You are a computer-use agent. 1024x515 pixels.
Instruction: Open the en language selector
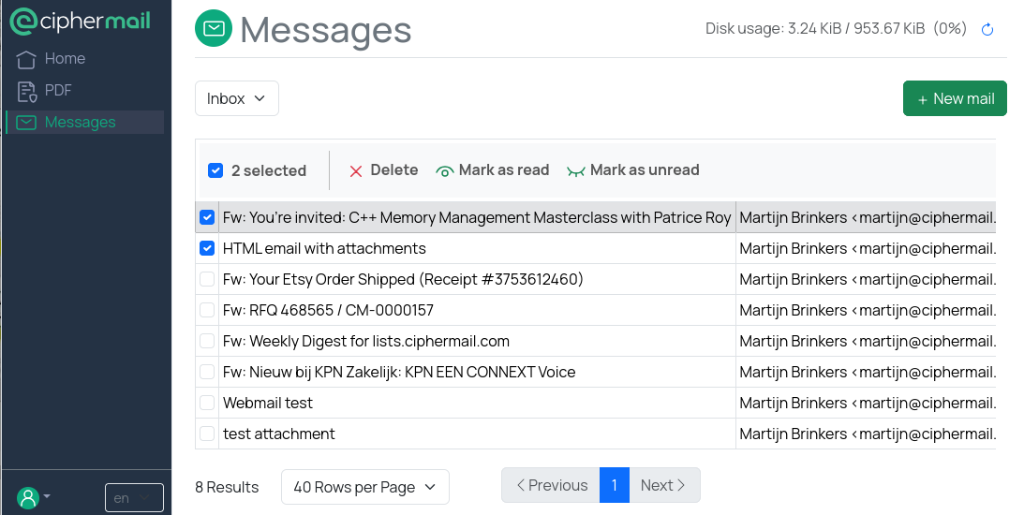133,498
